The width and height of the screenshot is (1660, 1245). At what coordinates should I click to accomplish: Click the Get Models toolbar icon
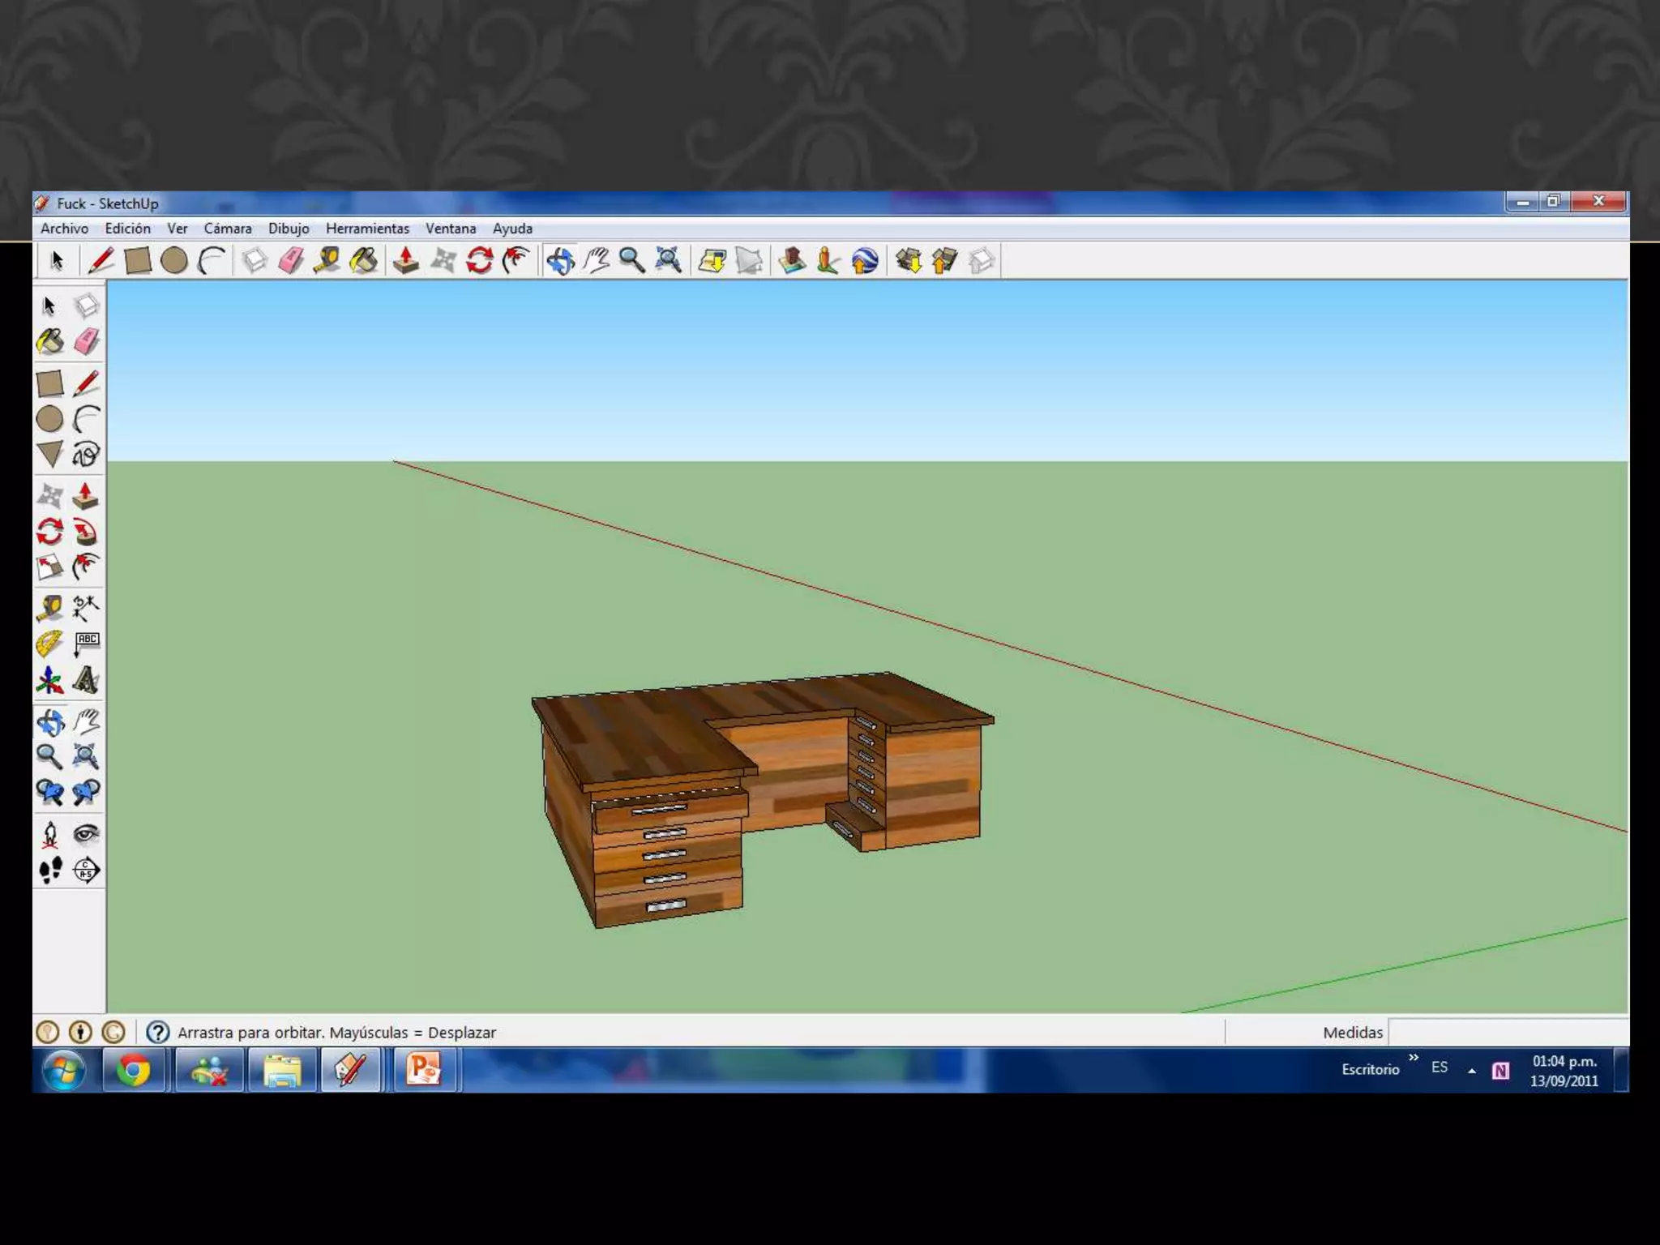[909, 261]
